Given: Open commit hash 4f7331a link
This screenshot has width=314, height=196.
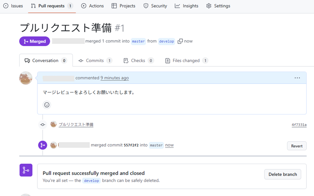Looking at the screenshot, I should pos(299,125).
